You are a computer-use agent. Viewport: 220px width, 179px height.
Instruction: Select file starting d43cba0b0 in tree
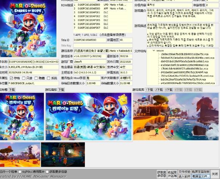pyautogui.click(x=184, y=72)
